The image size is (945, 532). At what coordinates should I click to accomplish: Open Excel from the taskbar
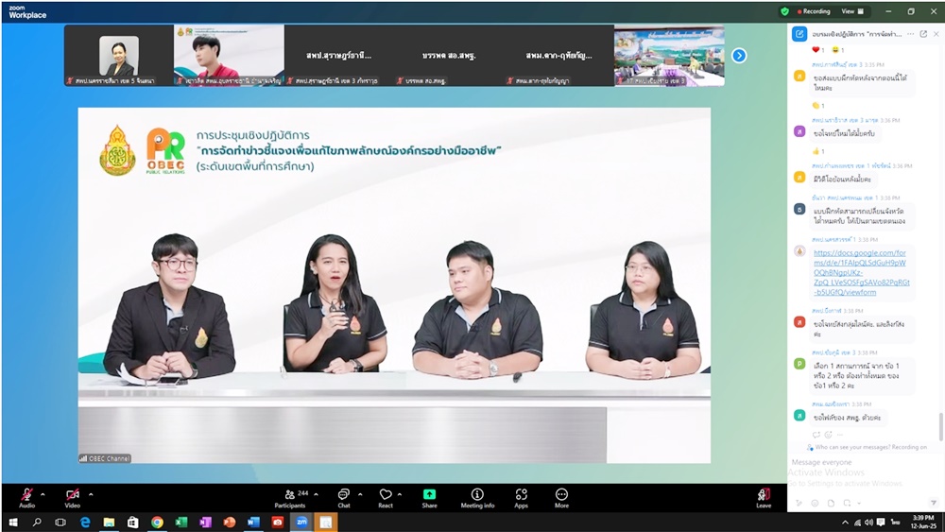180,523
